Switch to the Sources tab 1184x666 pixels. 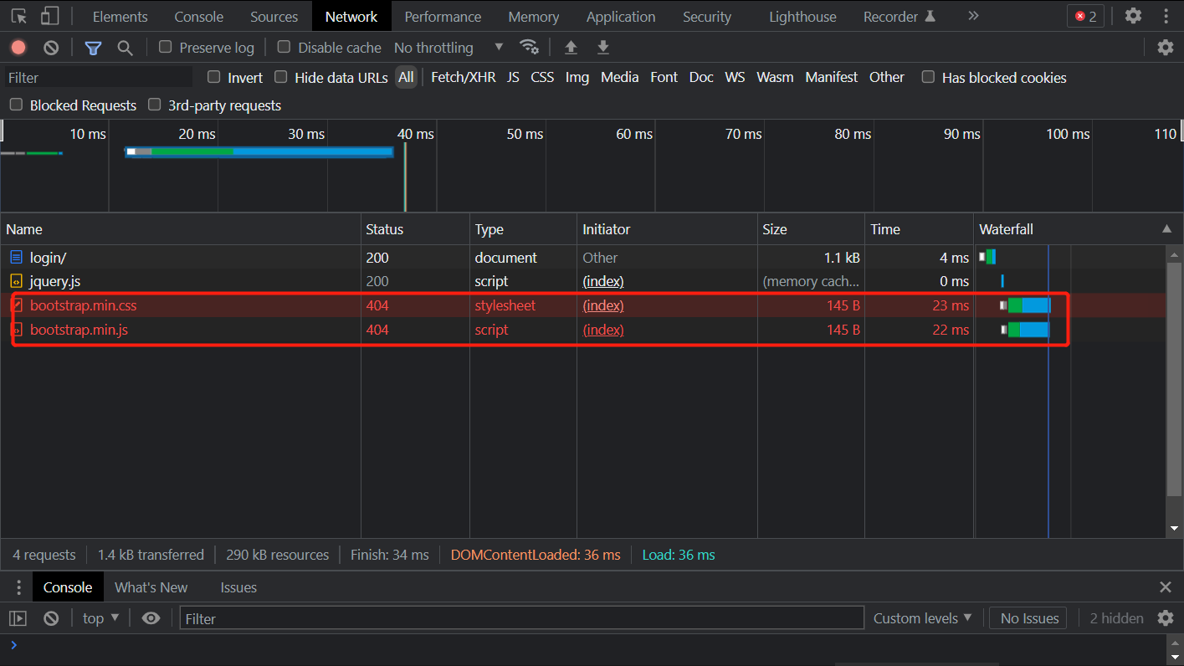coord(274,17)
